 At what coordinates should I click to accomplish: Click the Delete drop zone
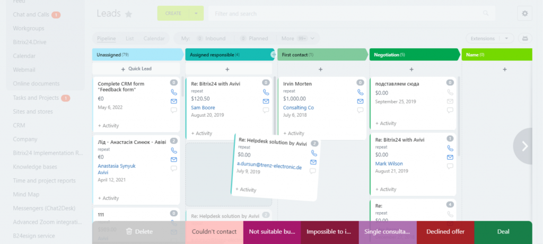pos(139,231)
